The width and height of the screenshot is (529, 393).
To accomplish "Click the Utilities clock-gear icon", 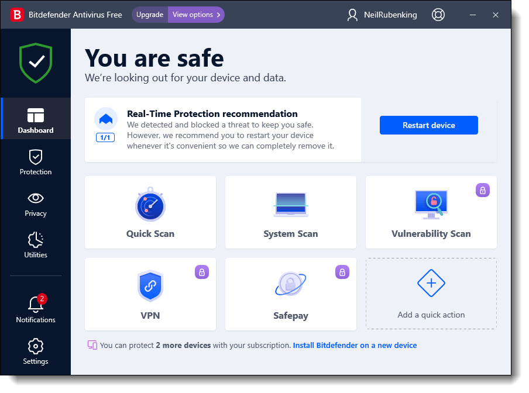I will click(x=36, y=240).
